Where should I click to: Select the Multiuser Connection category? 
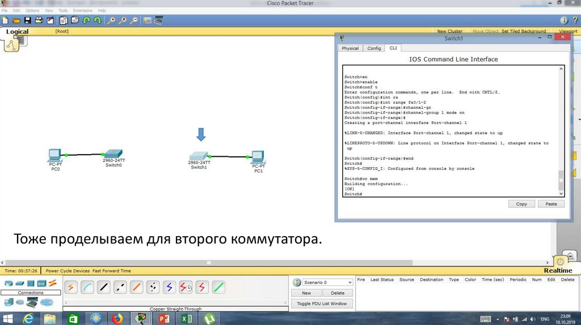pyautogui.click(x=47, y=302)
